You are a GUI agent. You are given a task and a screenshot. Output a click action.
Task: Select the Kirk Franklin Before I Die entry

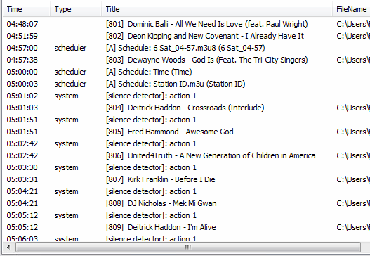(187, 179)
